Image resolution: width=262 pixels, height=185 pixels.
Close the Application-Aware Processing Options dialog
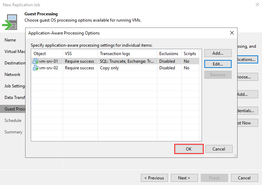(232, 33)
